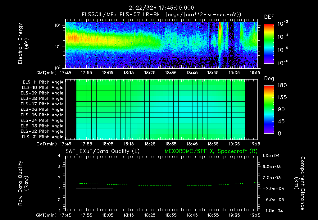Select the green MEXORBMC/SPF X, Spacecraft (R) title
Image resolution: width=318 pixels, height=220 pixels.
[x=211, y=151]
